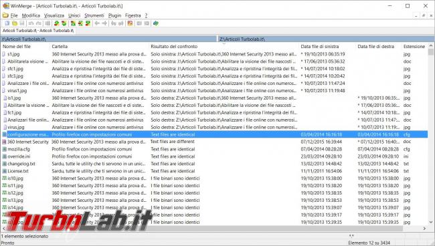
Task: Jump to previous difference toolbar icon
Action: coord(64,23)
